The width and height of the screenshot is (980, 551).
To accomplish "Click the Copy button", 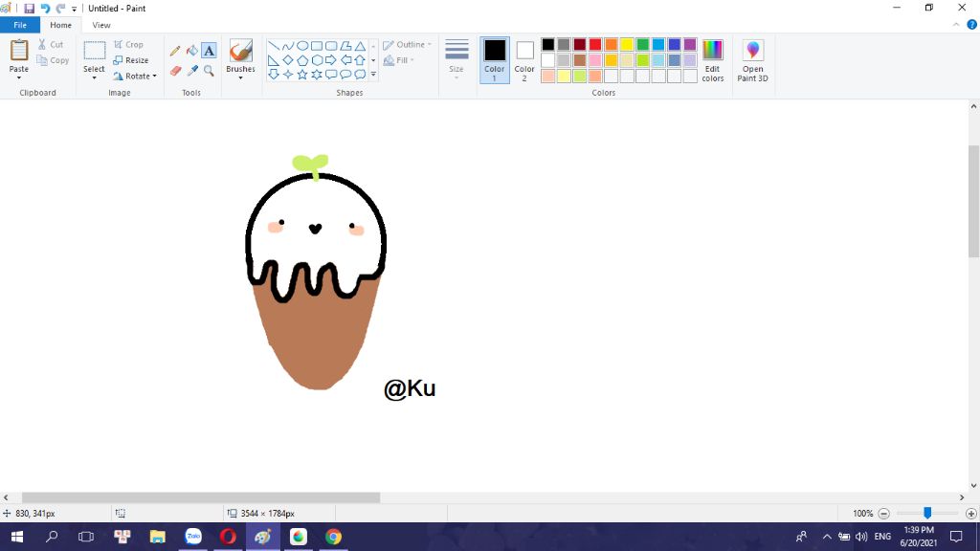I will coord(53,60).
